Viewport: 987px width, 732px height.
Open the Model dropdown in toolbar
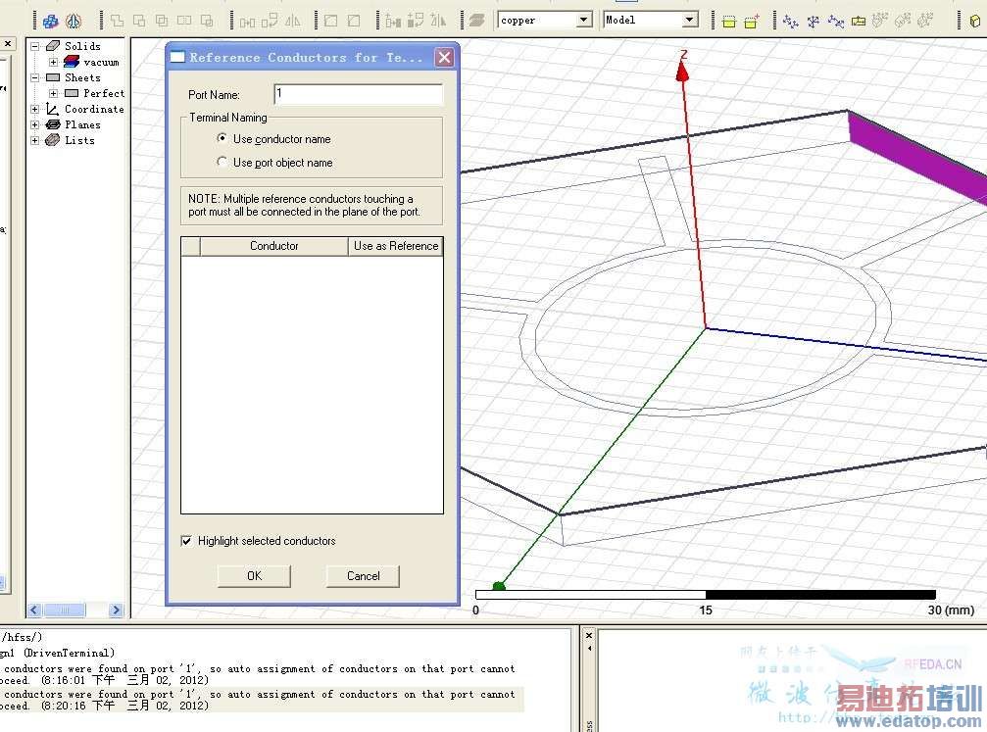point(689,20)
